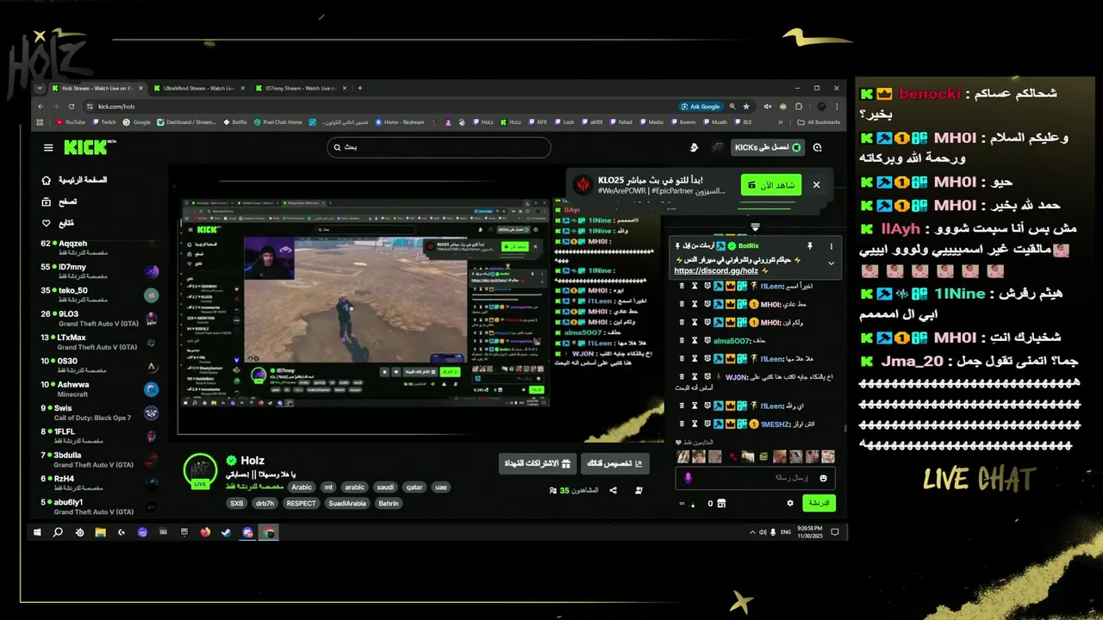The height and width of the screenshot is (620, 1103).
Task: Open Steam from the taskbar
Action: click(x=227, y=533)
